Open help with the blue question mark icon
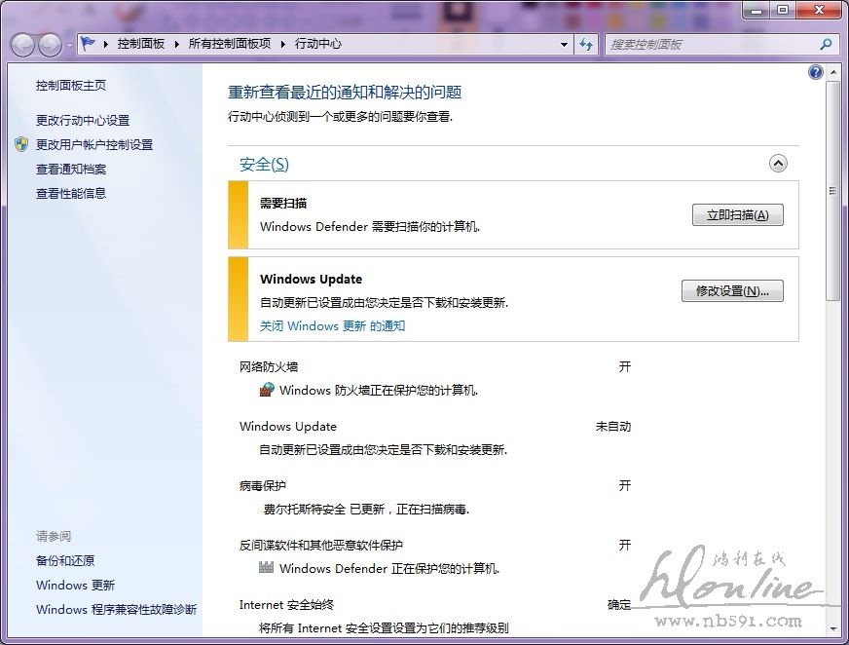The image size is (849, 645). [x=816, y=73]
